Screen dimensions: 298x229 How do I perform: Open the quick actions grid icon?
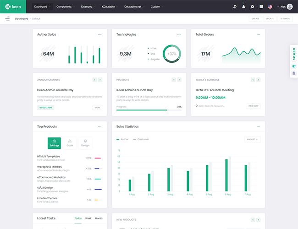pyautogui.click(x=261, y=7)
